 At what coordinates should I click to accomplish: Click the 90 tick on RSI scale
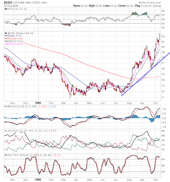click(163, 11)
